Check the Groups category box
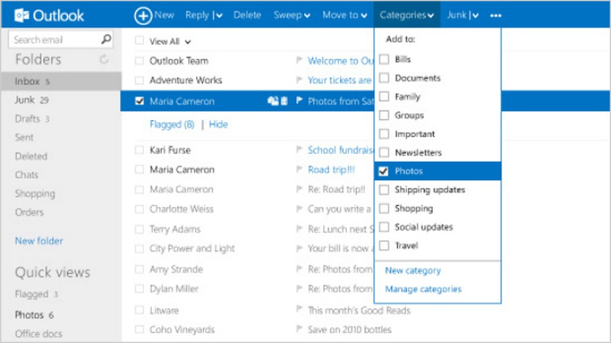 coord(384,115)
